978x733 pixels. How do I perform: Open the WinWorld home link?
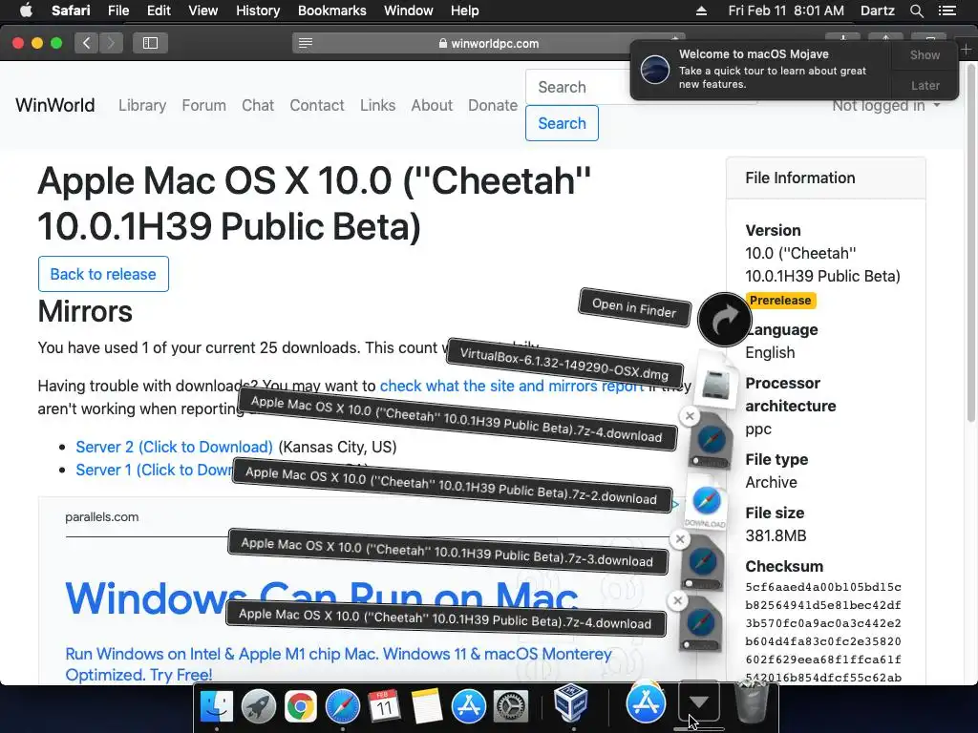point(54,105)
